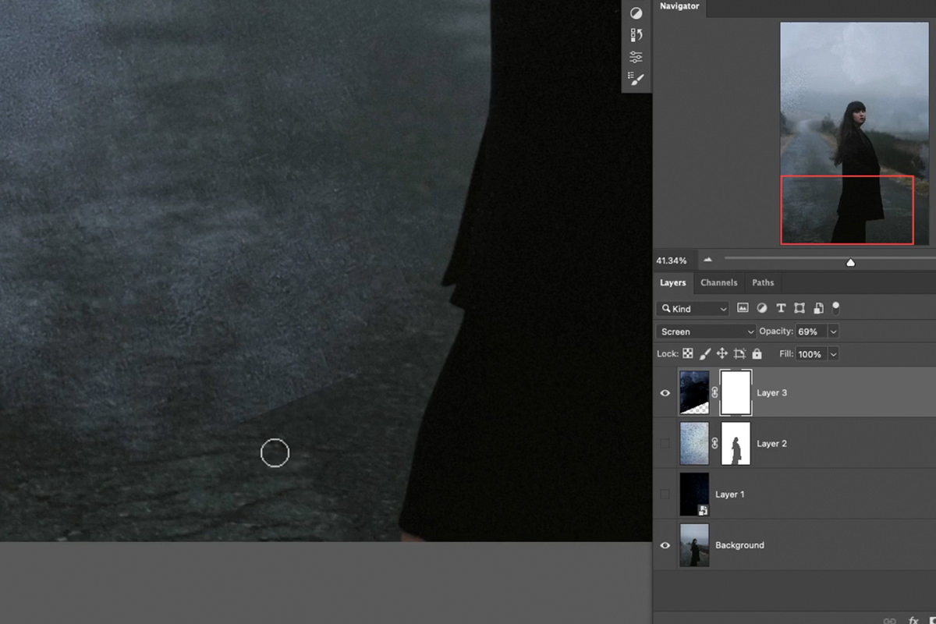
Task: Click the type layers filter icon
Action: point(781,307)
